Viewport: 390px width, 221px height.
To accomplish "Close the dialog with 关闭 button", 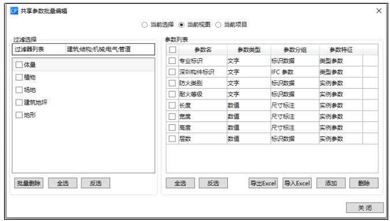I will pos(365,208).
